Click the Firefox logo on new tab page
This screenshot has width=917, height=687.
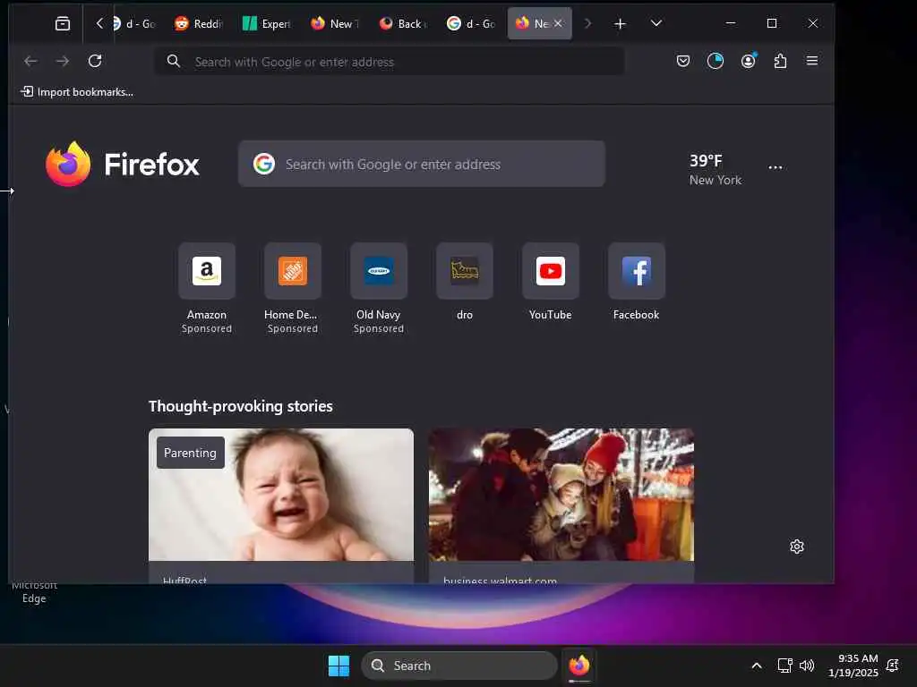123,165
